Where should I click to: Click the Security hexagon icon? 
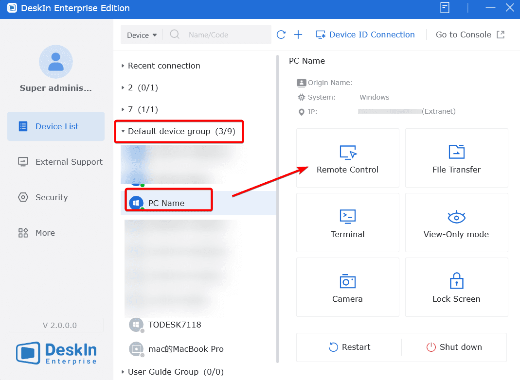click(x=23, y=197)
